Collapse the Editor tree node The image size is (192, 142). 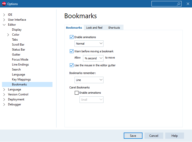[4, 25]
